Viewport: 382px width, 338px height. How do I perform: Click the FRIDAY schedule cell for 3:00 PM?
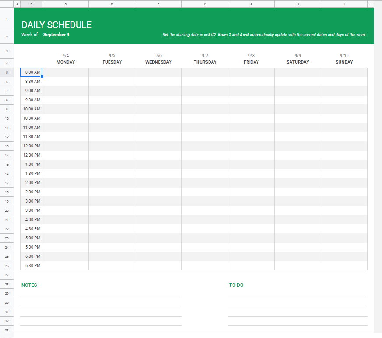click(251, 201)
